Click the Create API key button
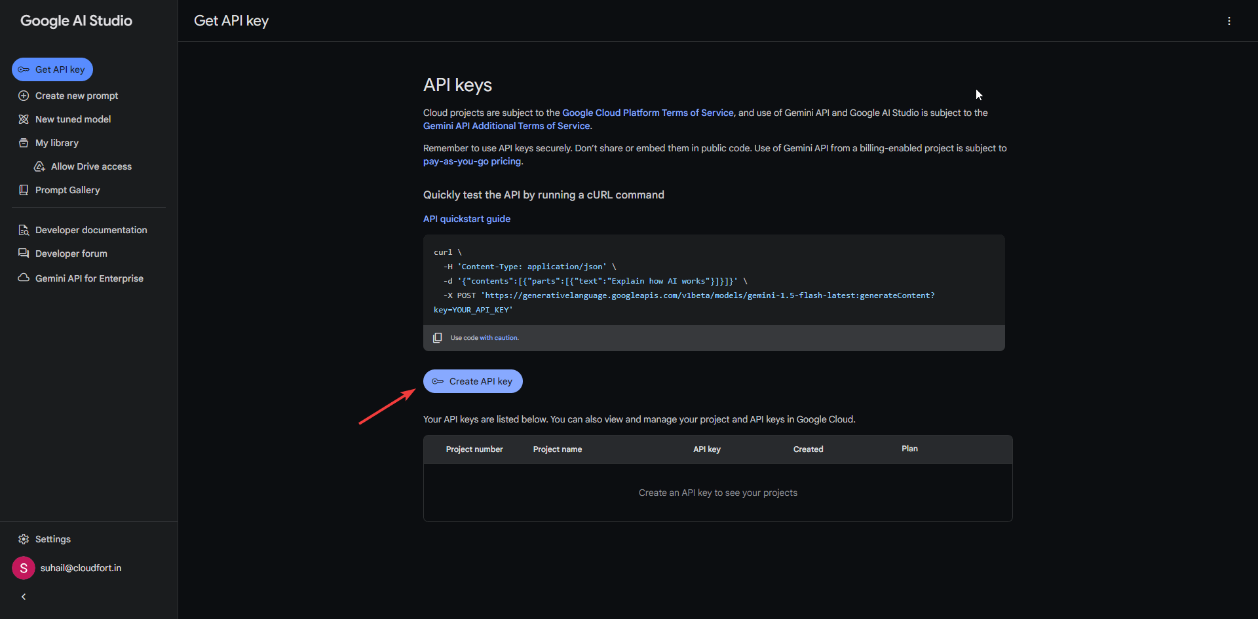 click(472, 381)
